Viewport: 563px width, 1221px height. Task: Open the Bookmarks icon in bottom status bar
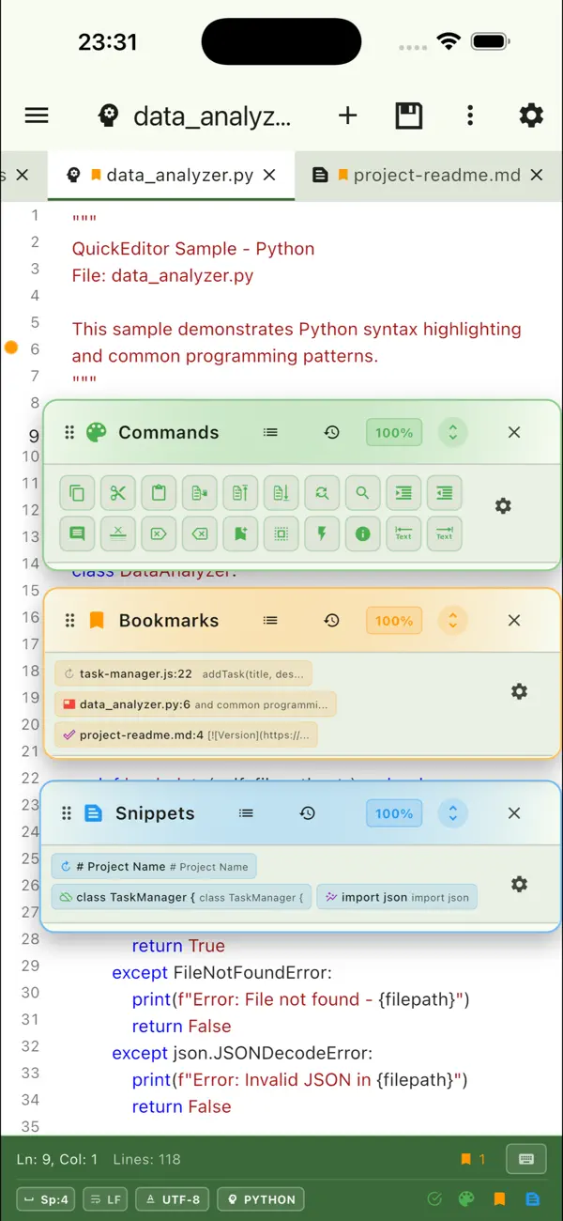point(500,1198)
